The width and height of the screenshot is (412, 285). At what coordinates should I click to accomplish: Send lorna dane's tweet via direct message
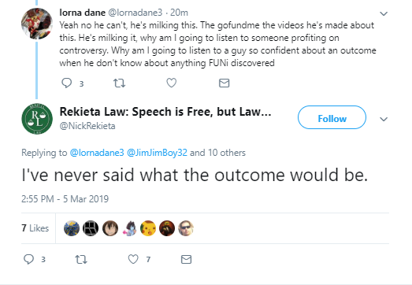tap(225, 83)
